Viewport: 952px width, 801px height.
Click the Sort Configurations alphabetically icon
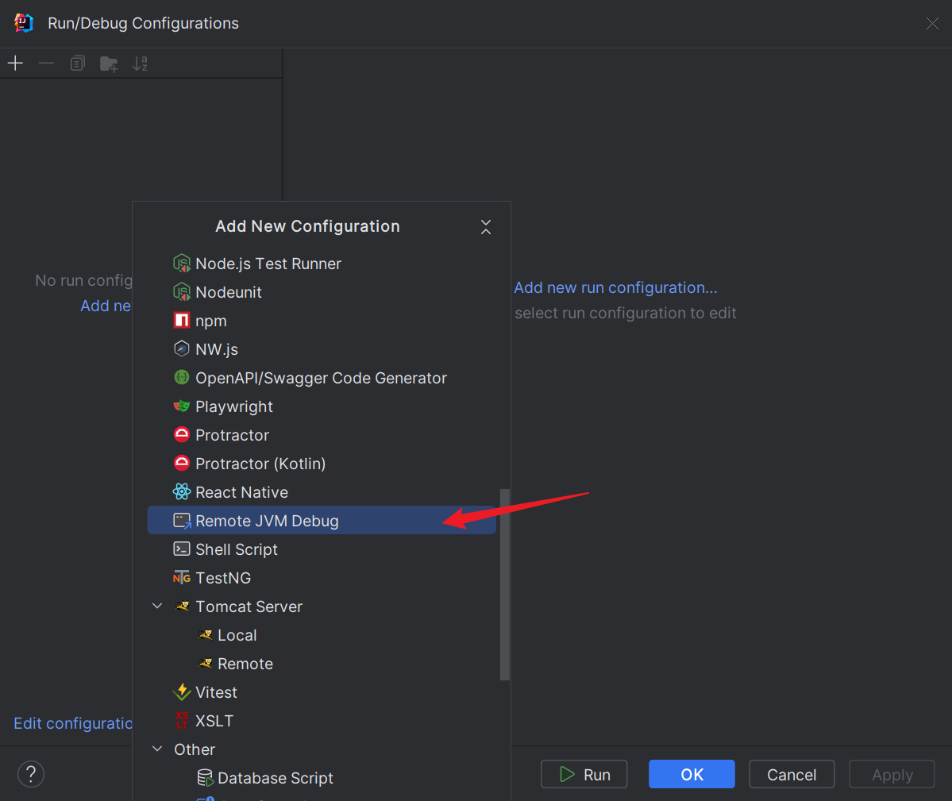[141, 63]
